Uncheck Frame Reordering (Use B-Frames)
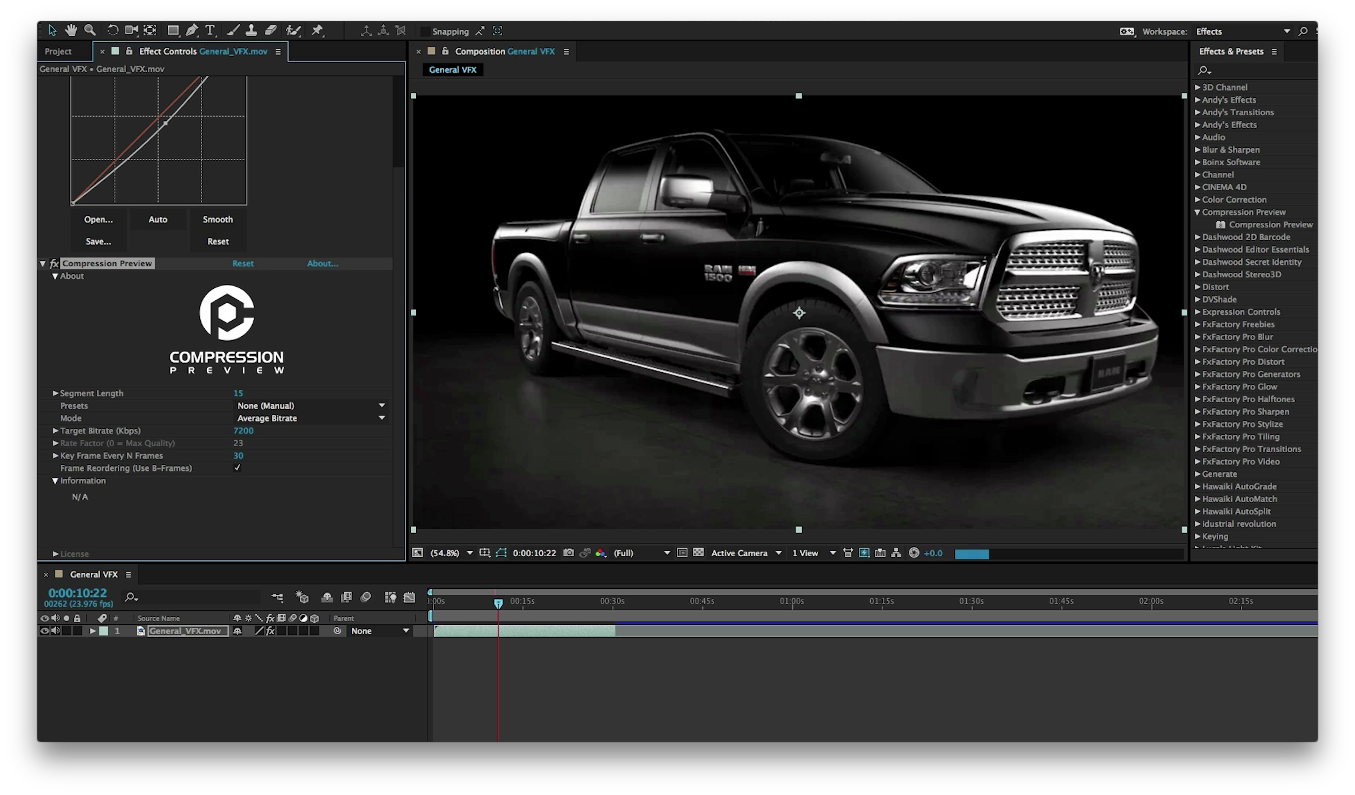1355x795 pixels. point(237,468)
